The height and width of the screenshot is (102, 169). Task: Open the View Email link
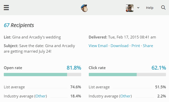click(x=98, y=46)
